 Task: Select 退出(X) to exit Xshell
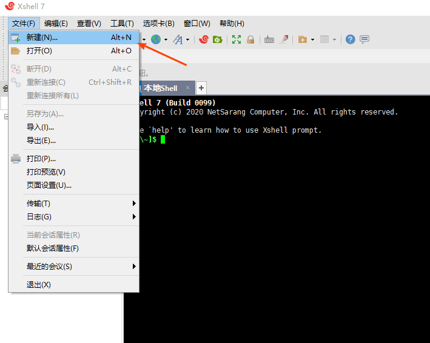coord(74,285)
